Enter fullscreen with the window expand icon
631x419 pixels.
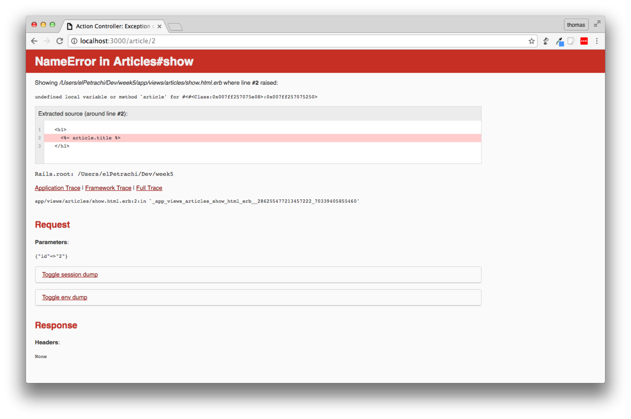pos(597,24)
